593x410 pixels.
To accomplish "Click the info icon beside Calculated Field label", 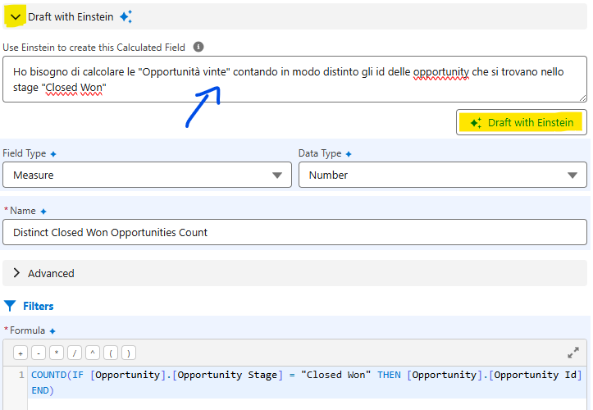I will point(198,48).
